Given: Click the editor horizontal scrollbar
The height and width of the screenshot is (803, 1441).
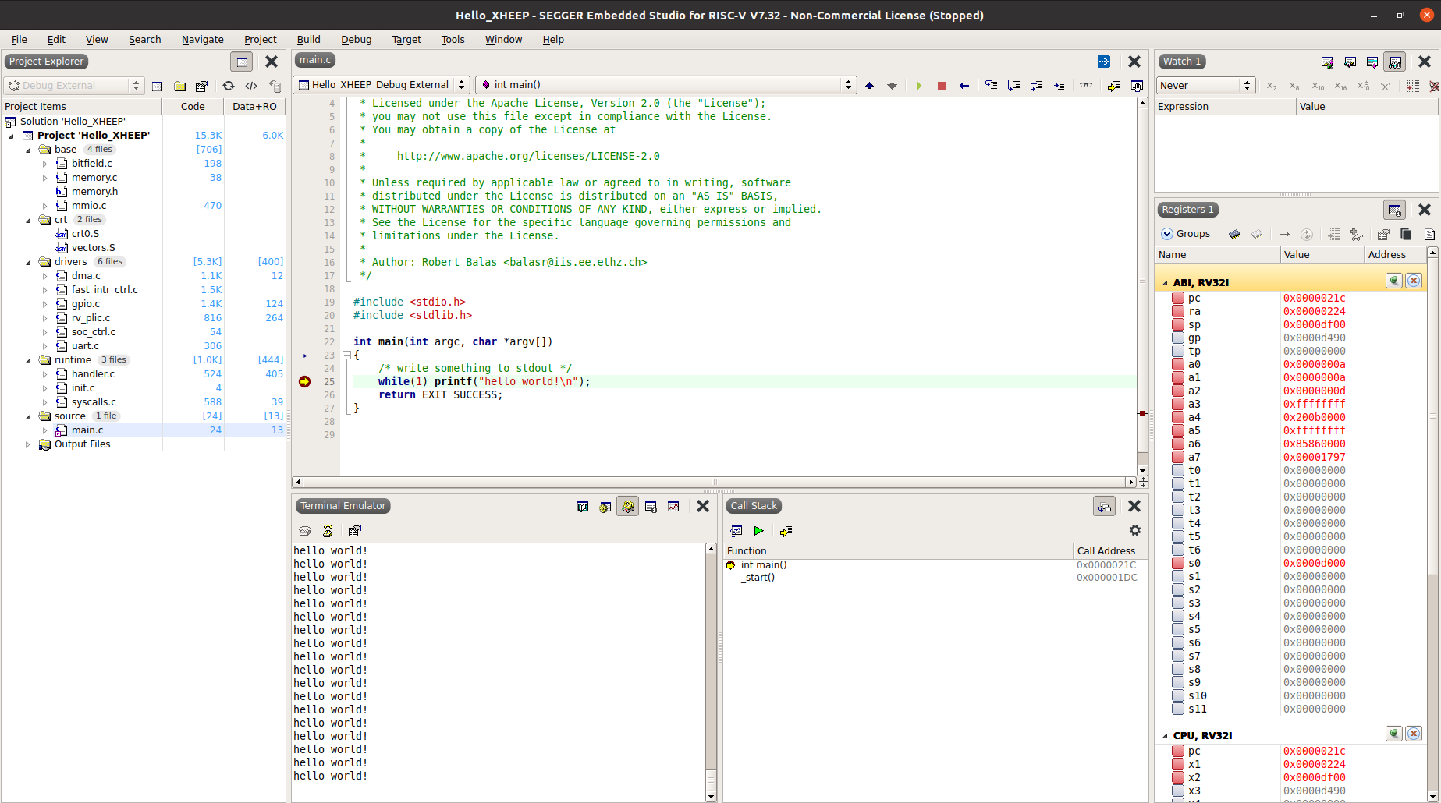Looking at the screenshot, I should coord(714,483).
